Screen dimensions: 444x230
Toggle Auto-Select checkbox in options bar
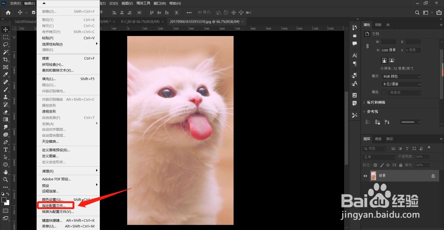coord(34,12)
